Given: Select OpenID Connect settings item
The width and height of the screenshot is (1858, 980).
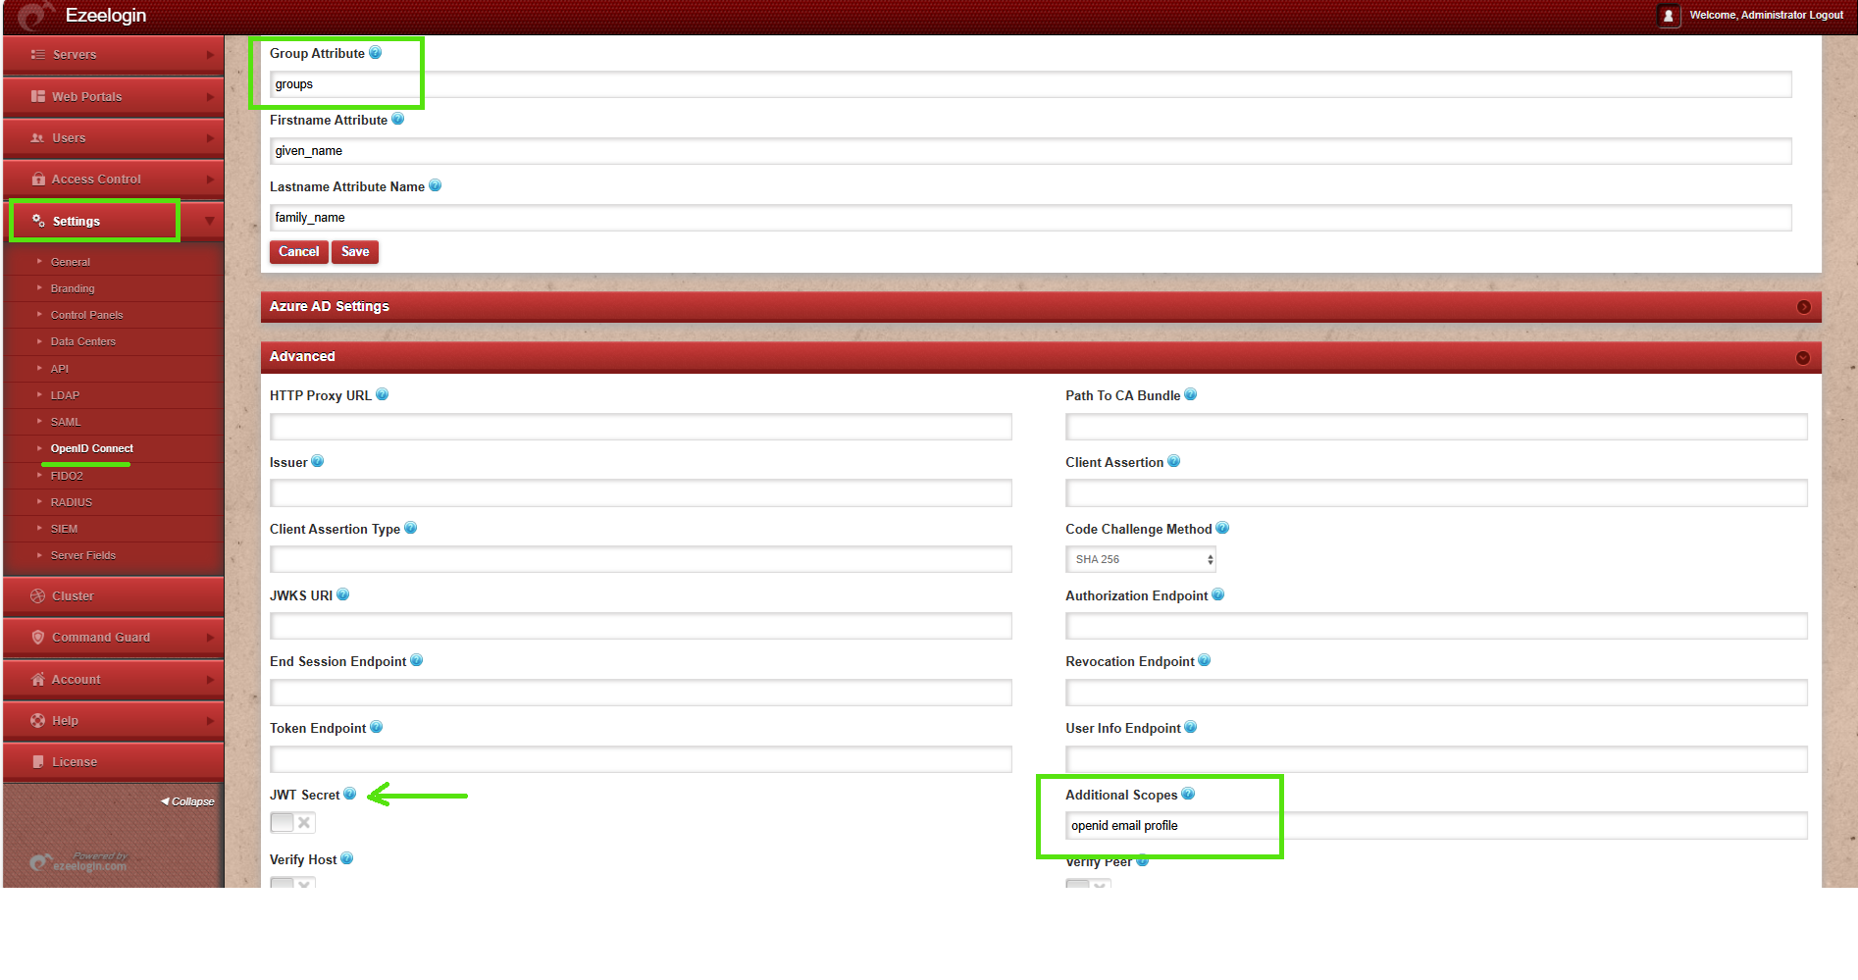Looking at the screenshot, I should (x=92, y=448).
